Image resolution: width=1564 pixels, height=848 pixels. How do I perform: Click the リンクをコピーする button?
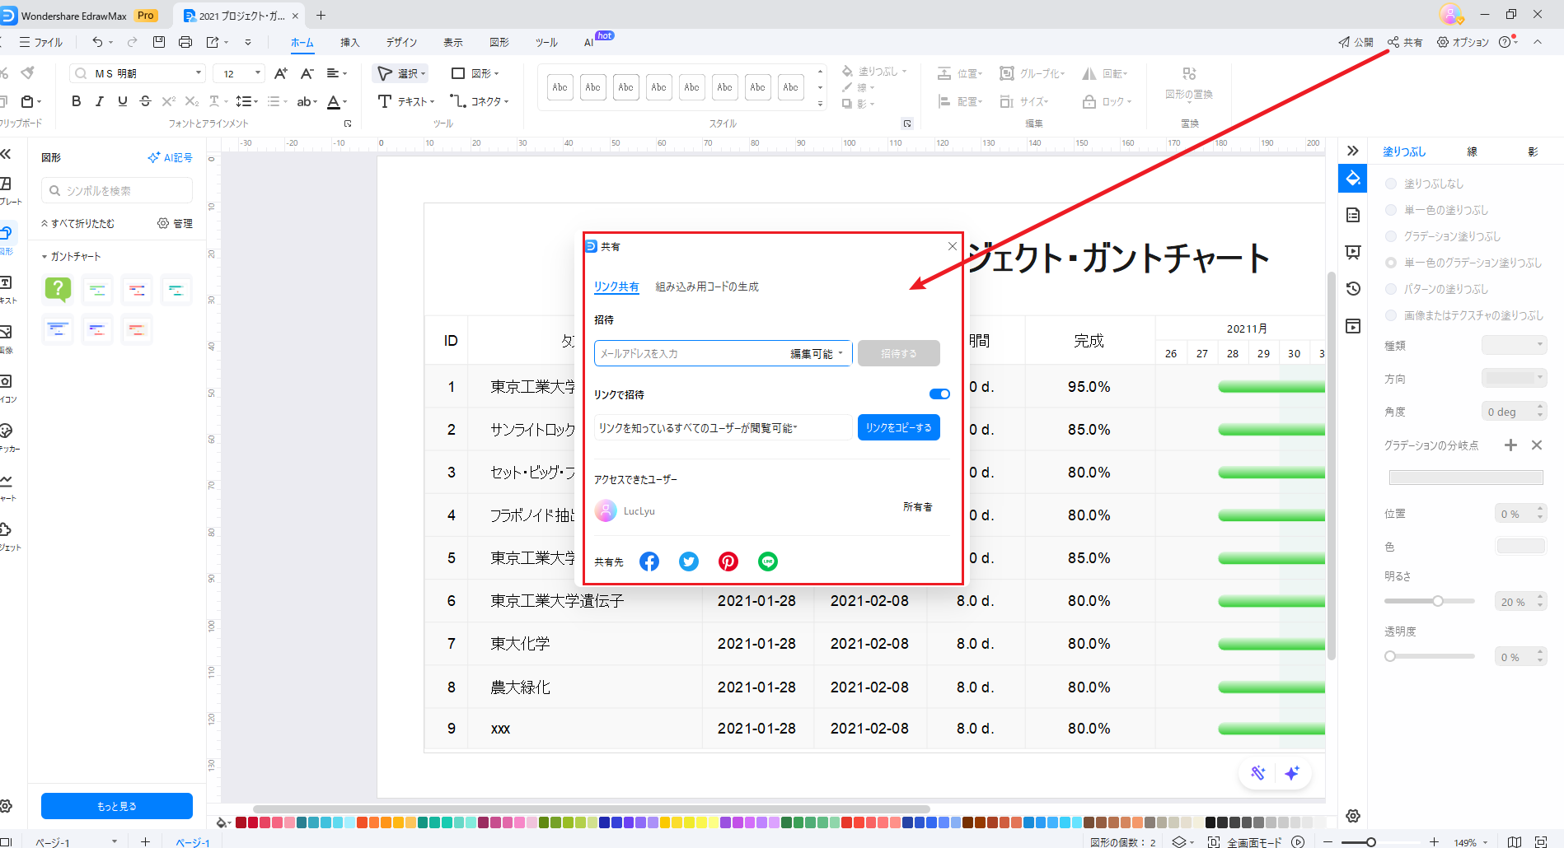898,428
